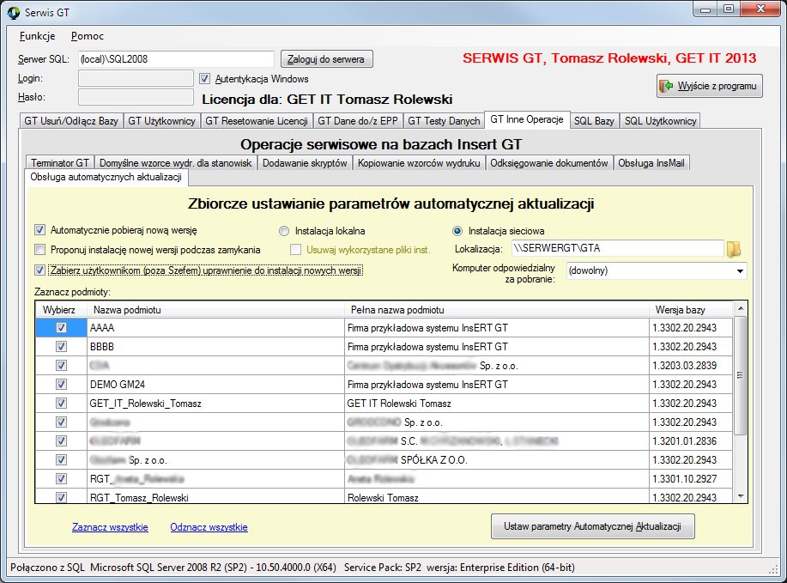This screenshot has width=787, height=583.
Task: Click the version cell 1.3201.01.2836
Action: [x=691, y=441]
